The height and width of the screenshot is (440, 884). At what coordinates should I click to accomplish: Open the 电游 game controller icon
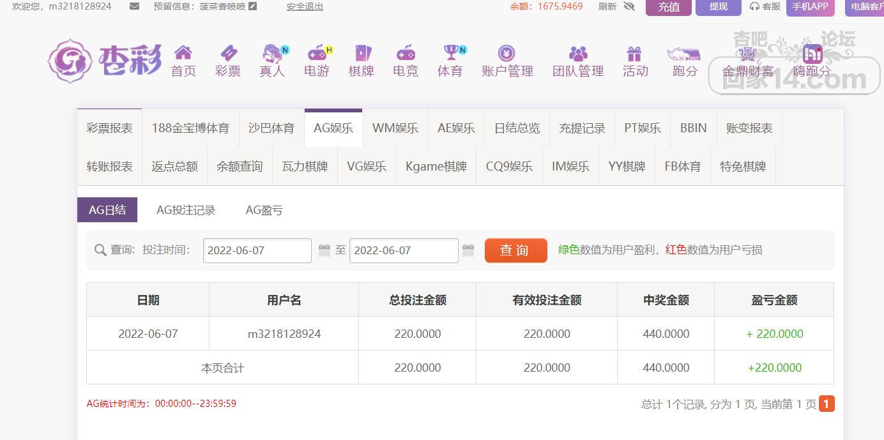tap(317, 52)
